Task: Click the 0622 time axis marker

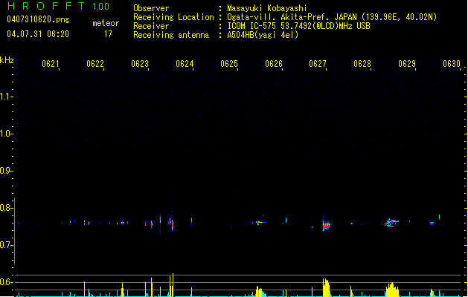Action: (95, 64)
